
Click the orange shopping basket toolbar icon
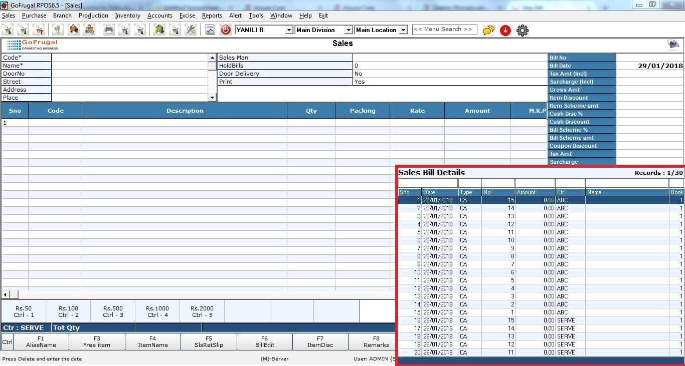click(74, 30)
